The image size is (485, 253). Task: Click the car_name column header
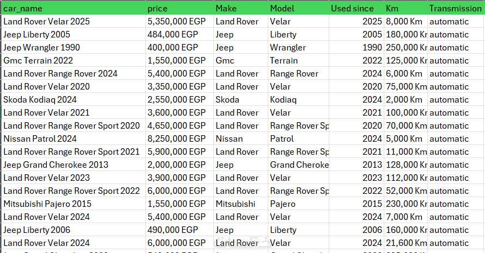23,9
